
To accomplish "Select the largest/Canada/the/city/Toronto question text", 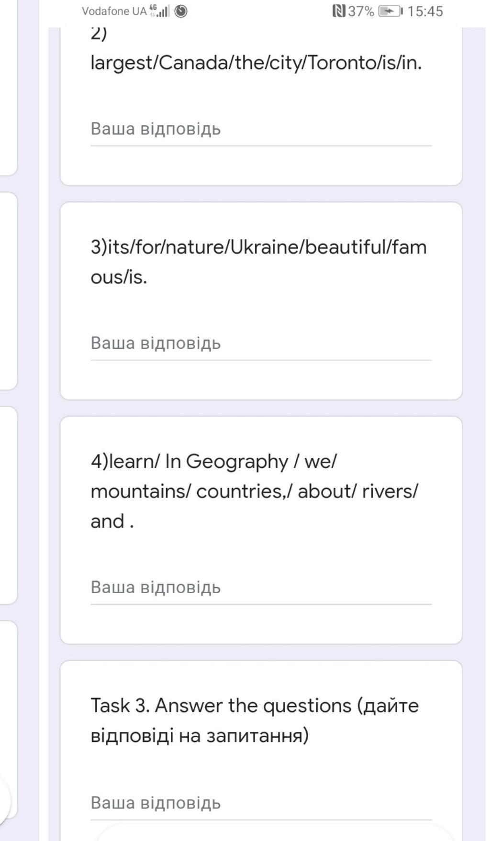I will point(256,63).
